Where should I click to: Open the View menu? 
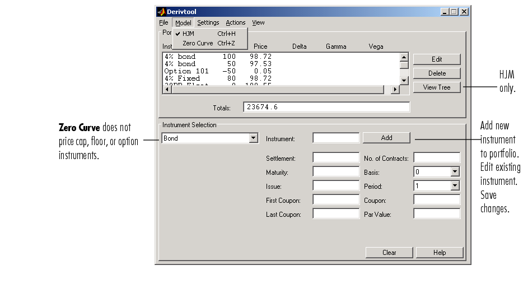(x=258, y=22)
